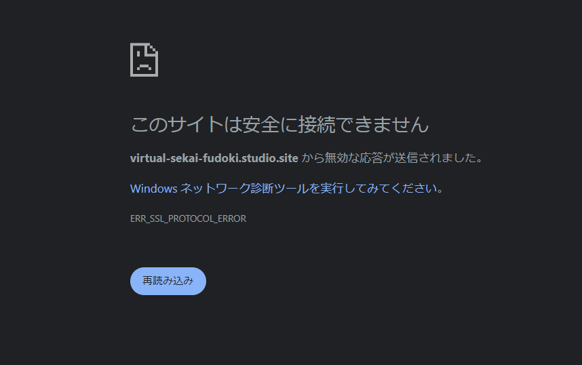Click the word PROTOCOL in the error code
The height and width of the screenshot is (365, 582).
(191, 218)
